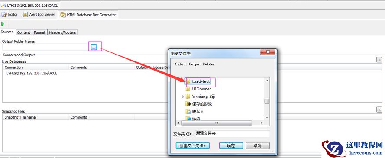Click the LYHIS connection window tab
The height and width of the screenshot is (158, 385).
click(x=30, y=5)
